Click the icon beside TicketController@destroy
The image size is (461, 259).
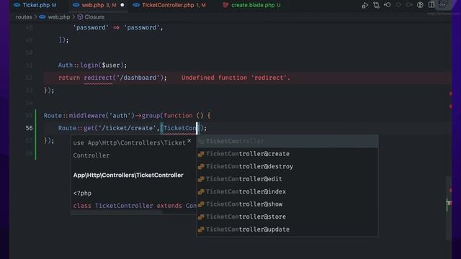click(x=201, y=167)
